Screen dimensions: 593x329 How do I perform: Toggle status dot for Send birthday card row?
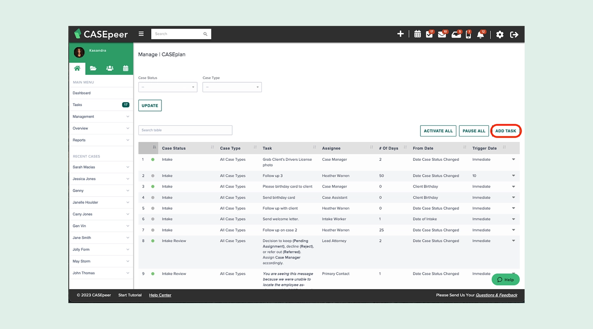pos(153,197)
